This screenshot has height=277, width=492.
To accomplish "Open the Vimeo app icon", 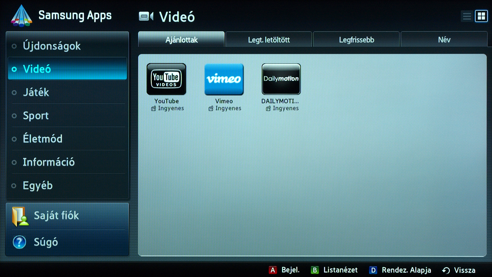I will point(224,79).
